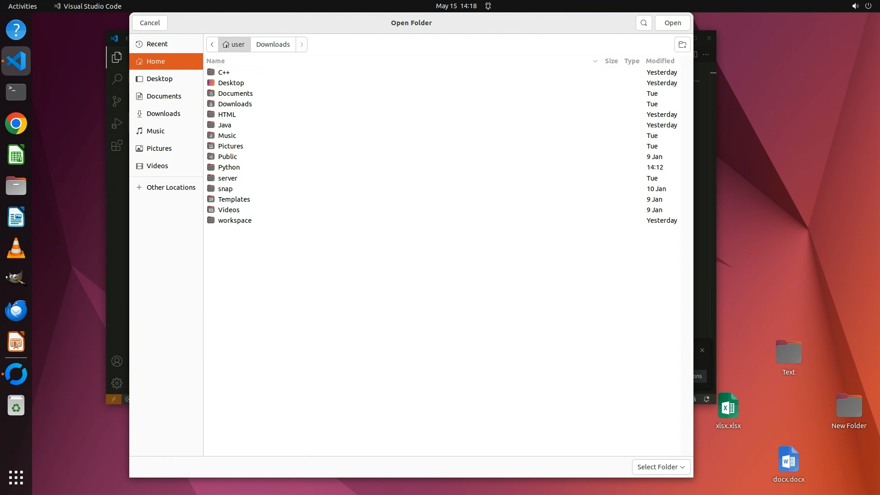Click path bar back chevron
The image size is (880, 495).
(212, 44)
